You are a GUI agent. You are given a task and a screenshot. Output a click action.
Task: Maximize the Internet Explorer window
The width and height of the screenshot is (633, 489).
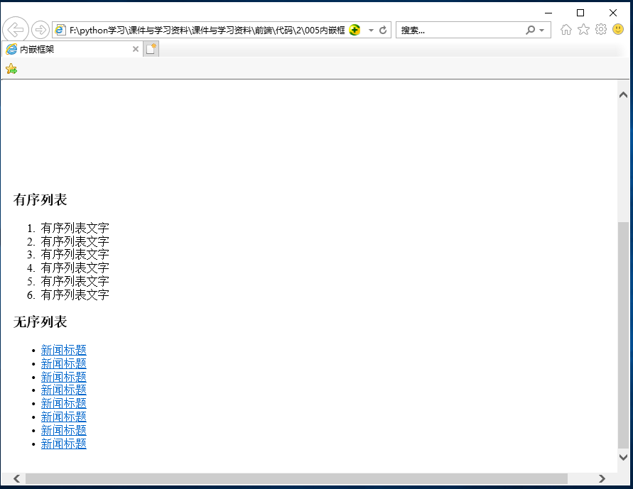click(x=580, y=13)
